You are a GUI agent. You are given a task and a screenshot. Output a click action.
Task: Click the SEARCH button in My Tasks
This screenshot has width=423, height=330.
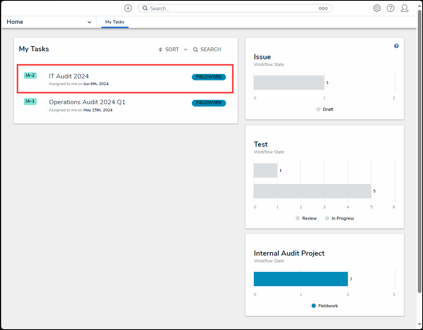(x=207, y=50)
